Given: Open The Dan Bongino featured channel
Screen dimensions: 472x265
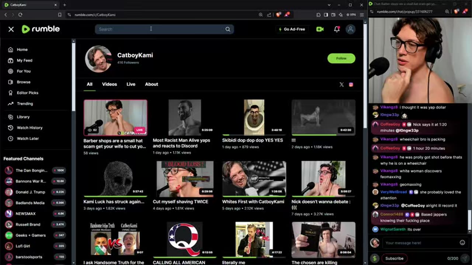Looking at the screenshot, I should [x=36, y=170].
